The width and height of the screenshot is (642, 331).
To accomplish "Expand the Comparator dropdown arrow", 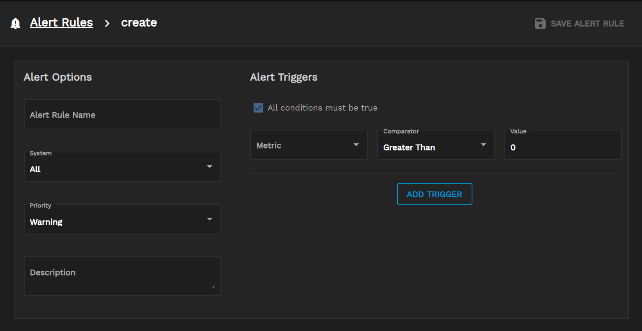I will 483,145.
